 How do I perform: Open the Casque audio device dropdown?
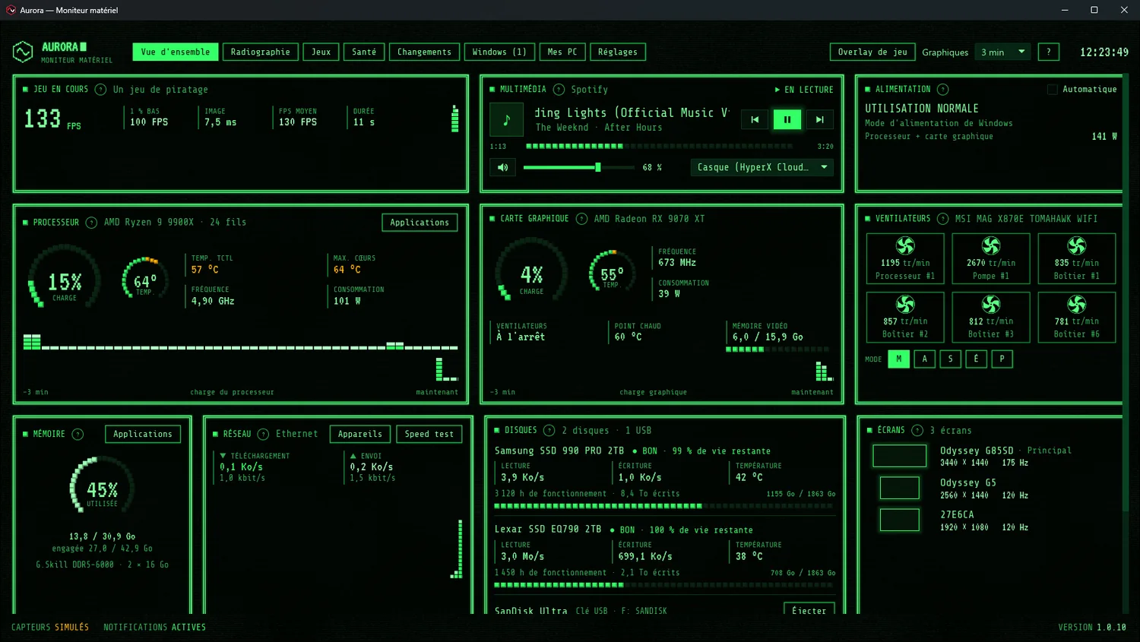[x=762, y=167]
